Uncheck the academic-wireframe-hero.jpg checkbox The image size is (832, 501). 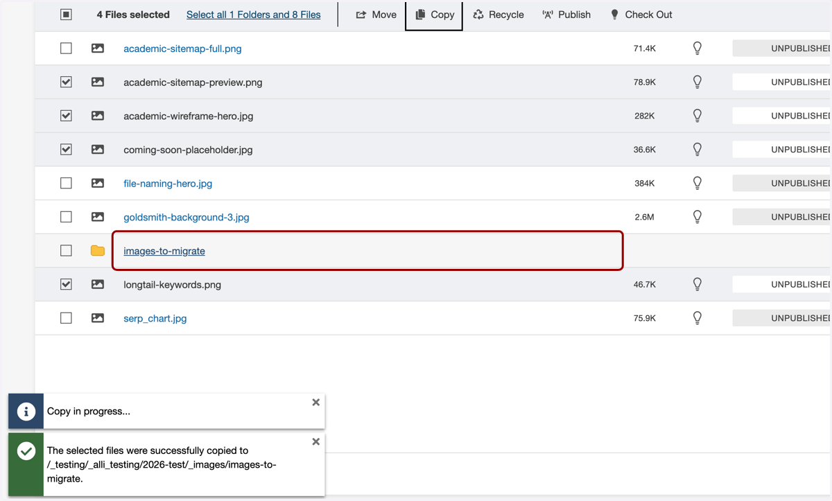pos(66,116)
